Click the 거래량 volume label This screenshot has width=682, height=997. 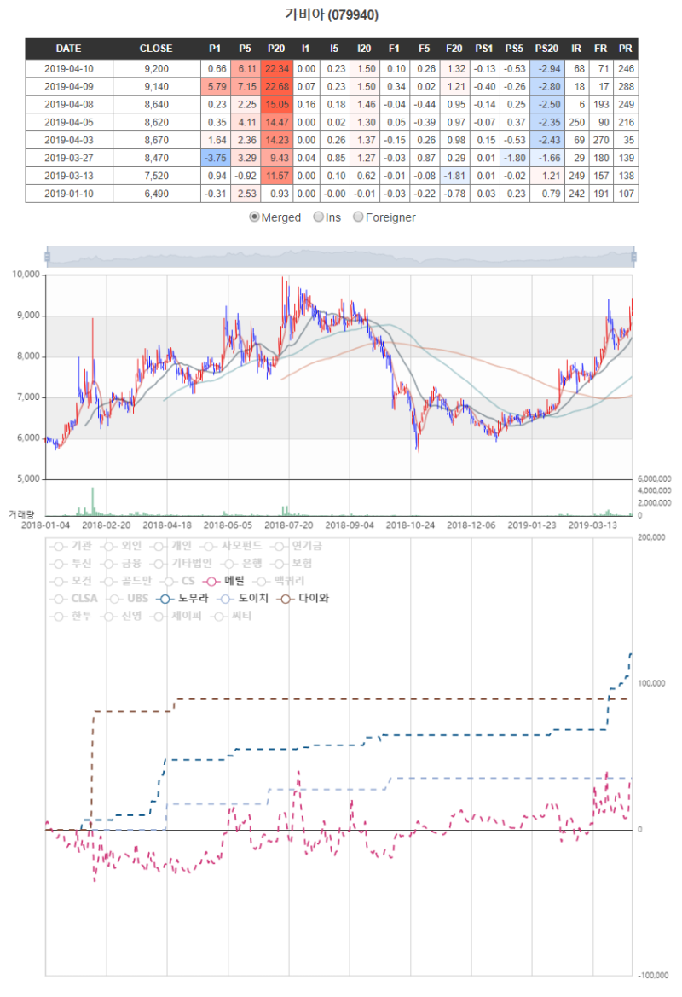pyautogui.click(x=21, y=514)
